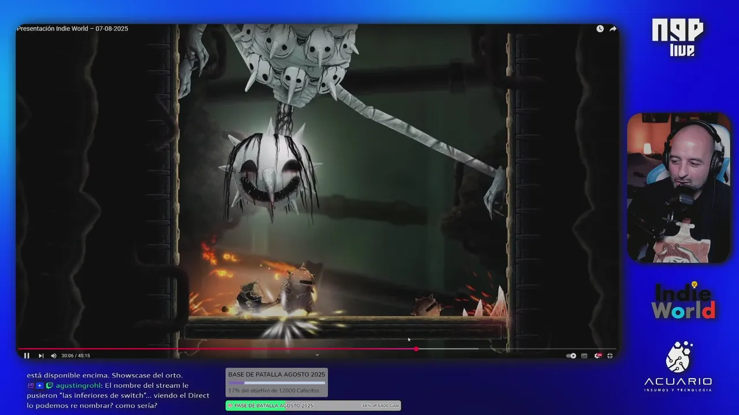Click the '17% del objetivo de 12000 Cafecitos' text
The width and height of the screenshot is (739, 415).
click(274, 391)
